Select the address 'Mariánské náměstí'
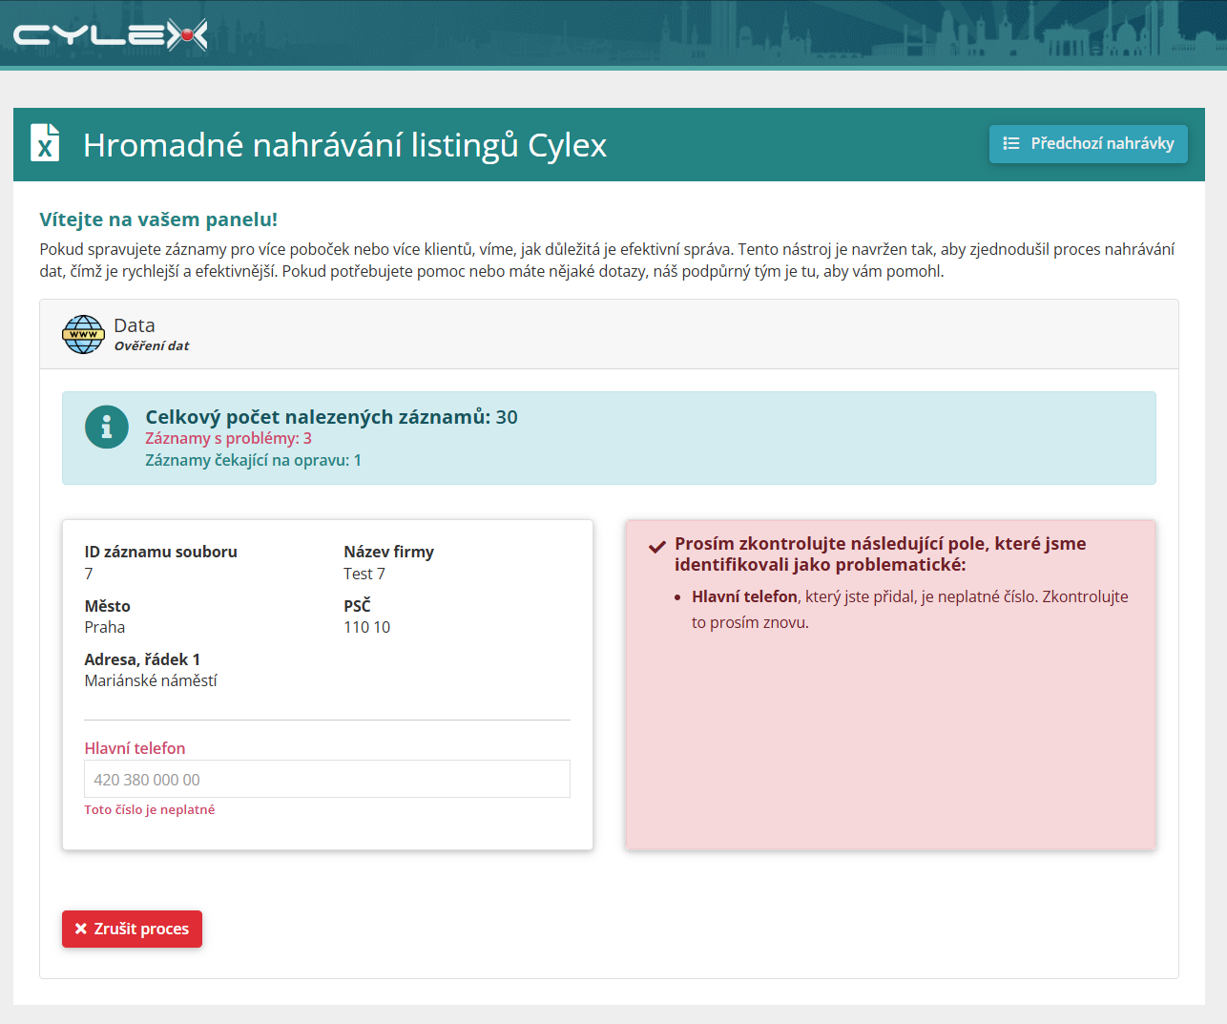The width and height of the screenshot is (1227, 1024). tap(151, 680)
